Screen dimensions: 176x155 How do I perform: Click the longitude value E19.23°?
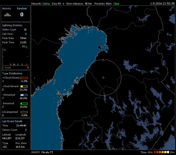[20, 138]
